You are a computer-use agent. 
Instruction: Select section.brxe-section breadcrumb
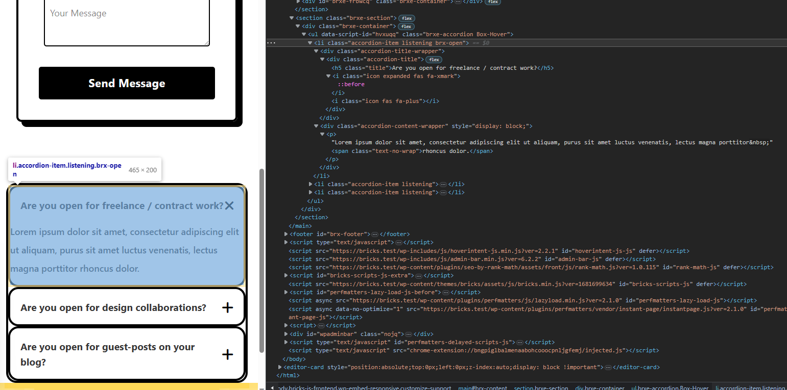click(541, 388)
